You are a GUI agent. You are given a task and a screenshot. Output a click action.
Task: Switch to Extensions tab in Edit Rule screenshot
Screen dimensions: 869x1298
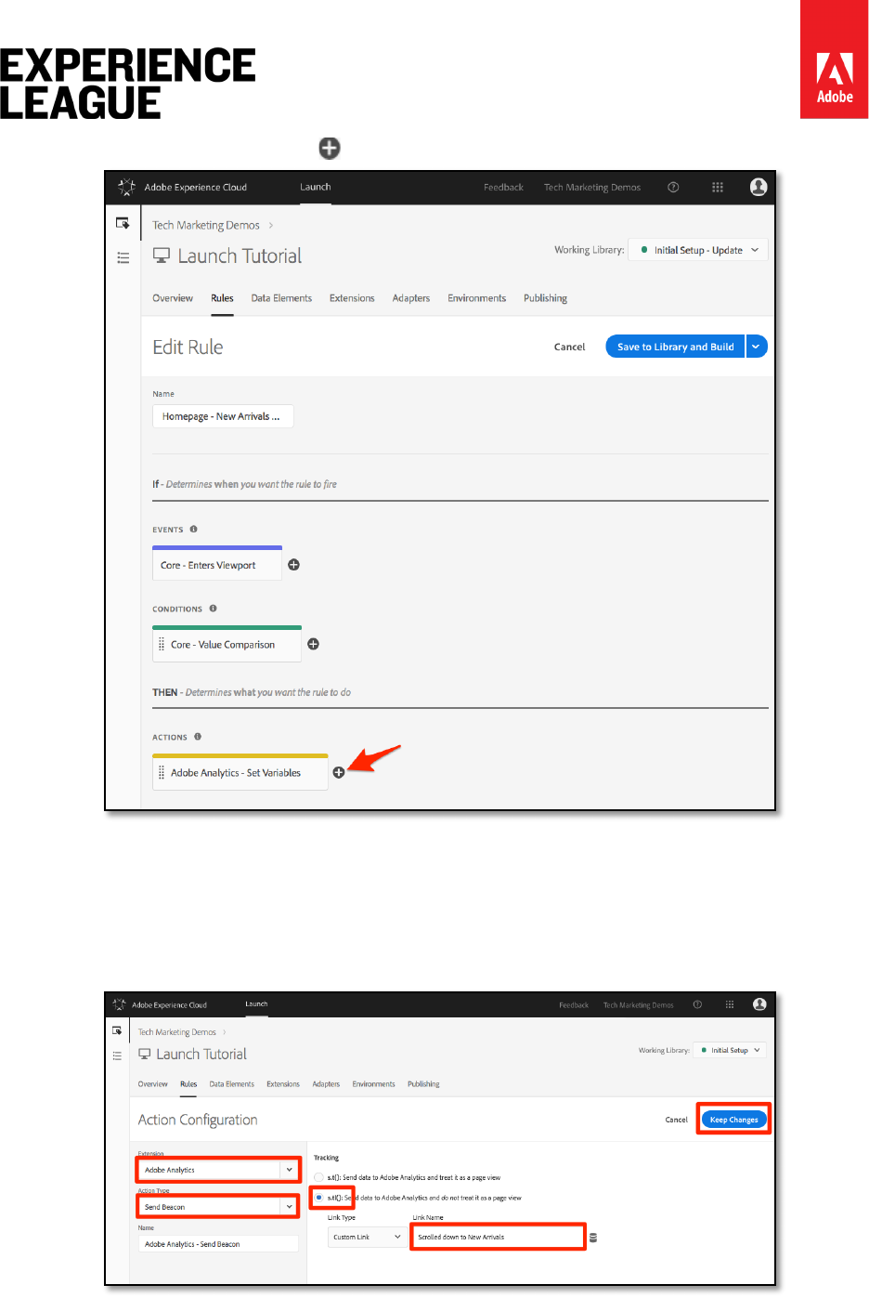pos(352,298)
